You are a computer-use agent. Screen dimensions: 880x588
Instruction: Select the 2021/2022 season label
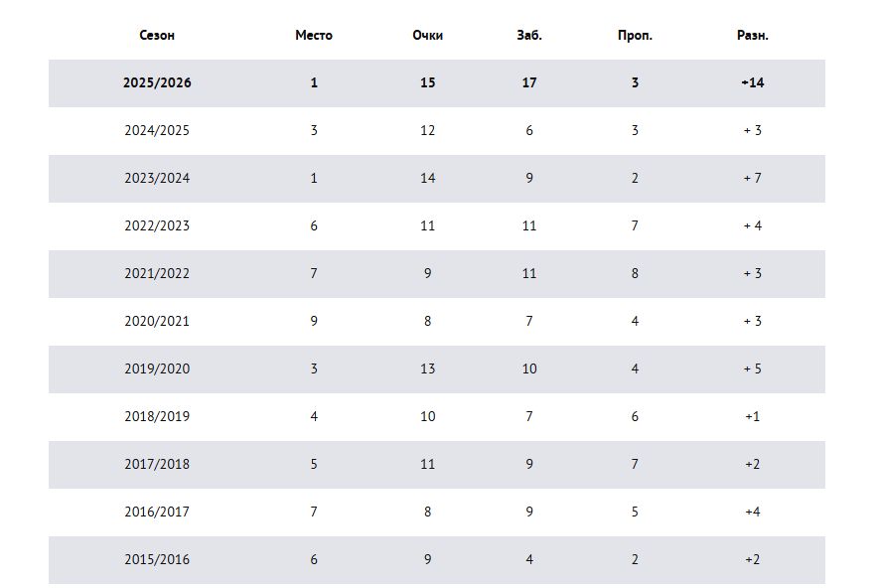click(157, 274)
